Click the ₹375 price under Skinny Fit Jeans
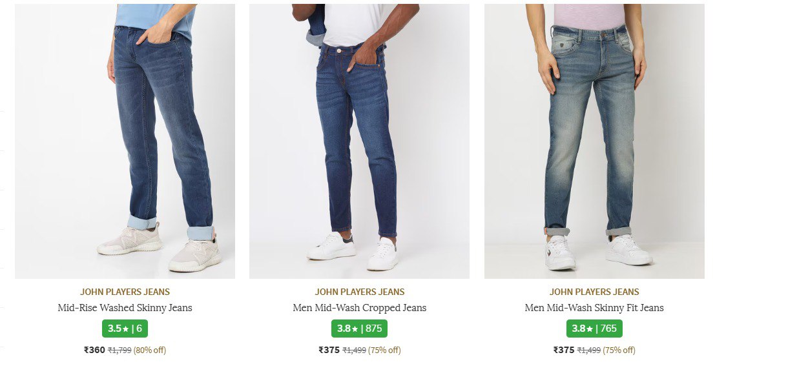 coord(564,350)
